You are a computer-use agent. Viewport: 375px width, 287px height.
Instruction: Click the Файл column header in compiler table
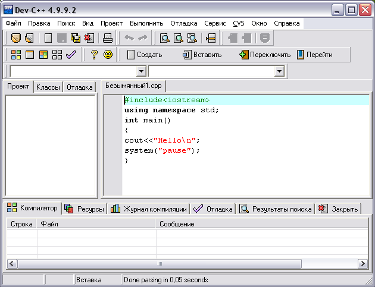coord(96,224)
